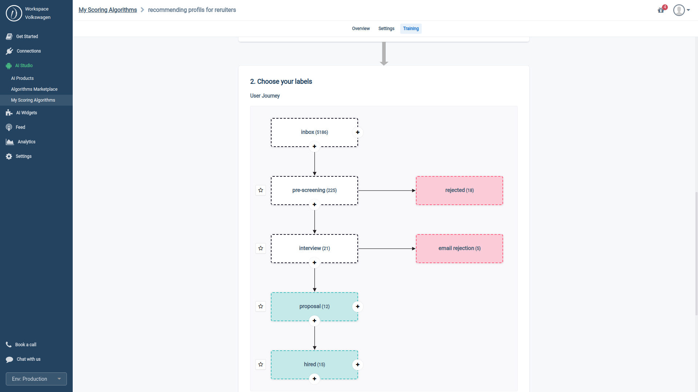Click the Connections plug icon

pyautogui.click(x=9, y=51)
